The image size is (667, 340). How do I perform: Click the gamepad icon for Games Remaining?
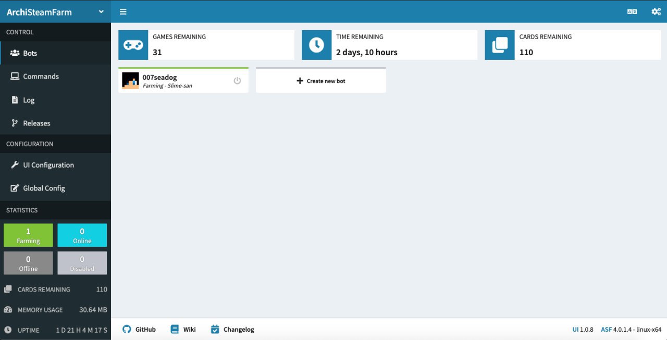click(x=133, y=45)
